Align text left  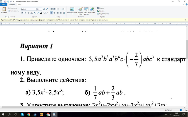(x=51, y=13)
